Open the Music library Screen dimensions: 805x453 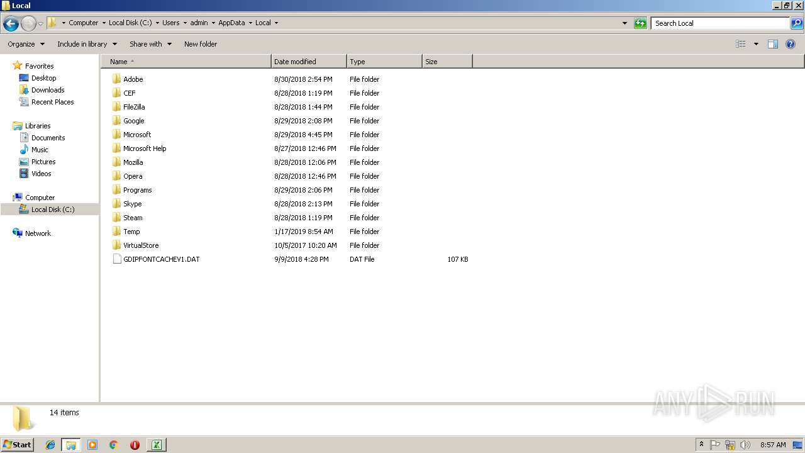40,150
